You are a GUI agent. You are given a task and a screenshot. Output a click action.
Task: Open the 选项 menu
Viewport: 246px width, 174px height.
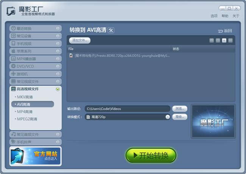tap(214, 16)
